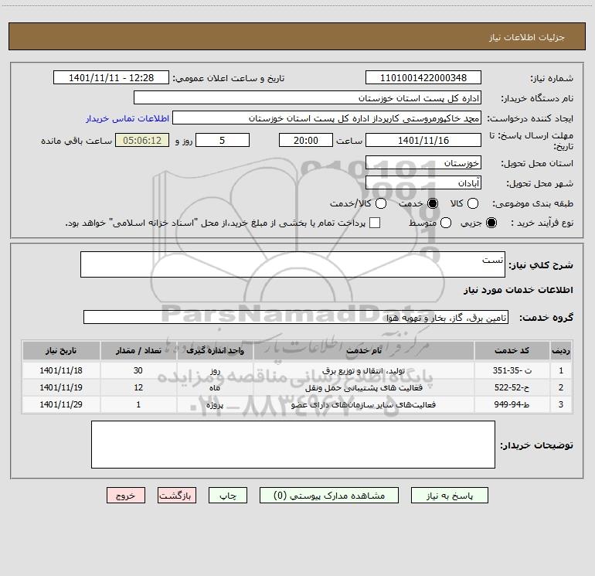Select the کالا radio button
Viewport: 595px width, 576px height.
point(472,203)
